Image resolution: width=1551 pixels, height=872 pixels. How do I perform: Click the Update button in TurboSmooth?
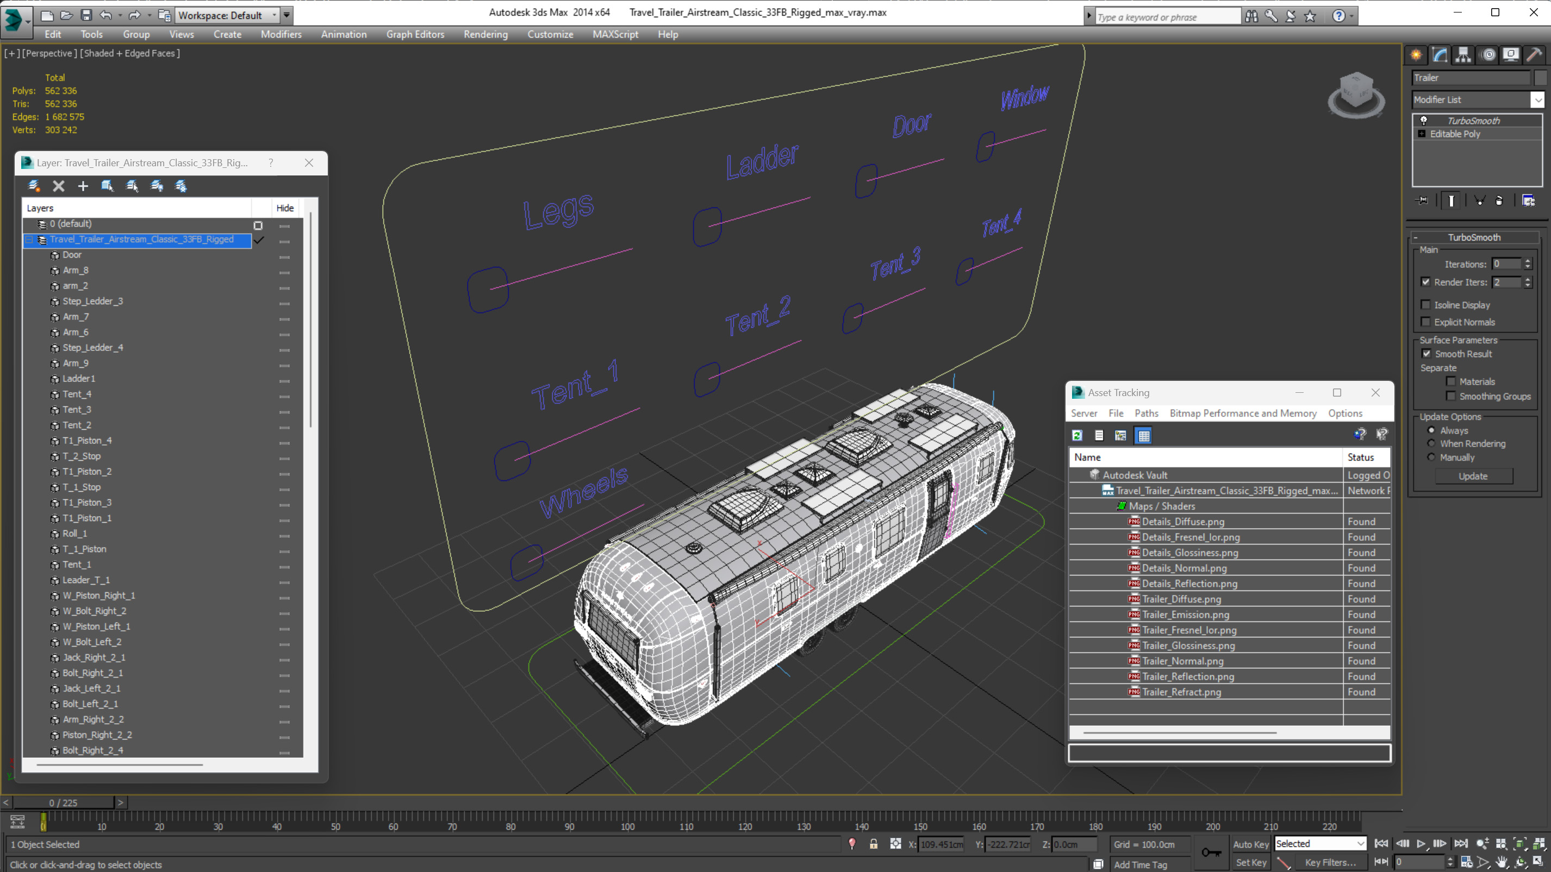pyautogui.click(x=1473, y=475)
